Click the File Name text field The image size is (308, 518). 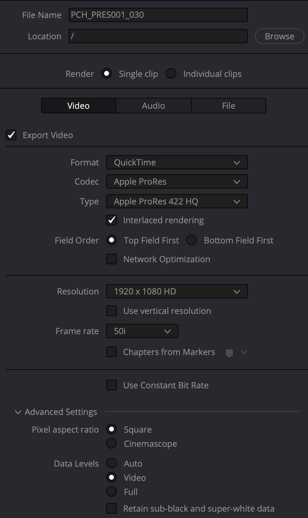click(158, 15)
